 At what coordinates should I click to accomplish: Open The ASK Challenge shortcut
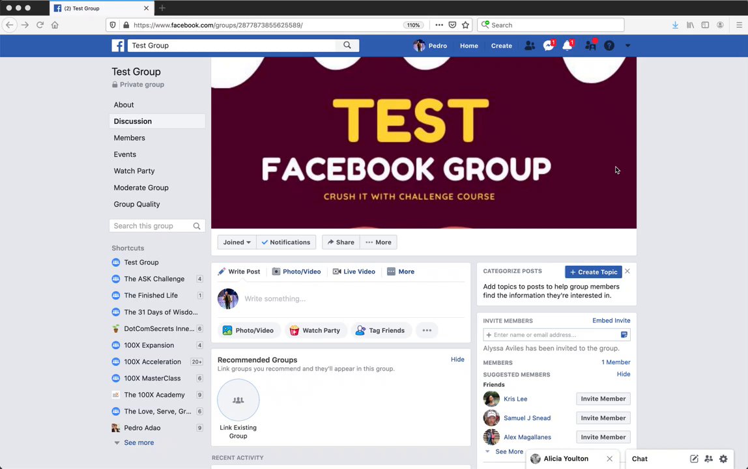click(154, 279)
